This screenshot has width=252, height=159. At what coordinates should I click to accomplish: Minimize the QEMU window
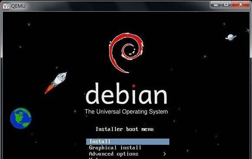tap(216, 4)
